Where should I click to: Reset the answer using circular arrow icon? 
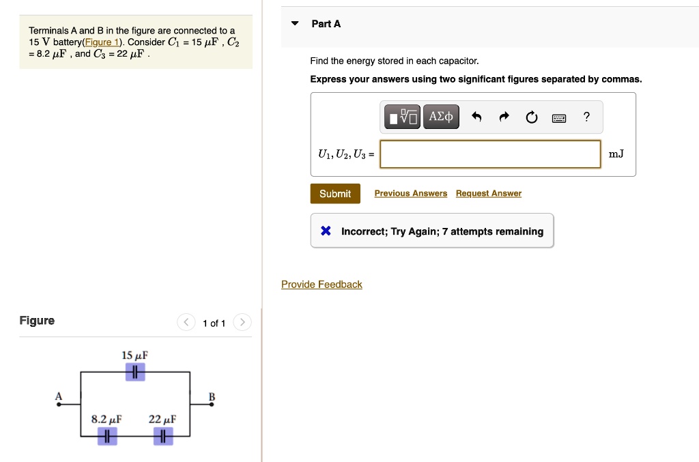point(532,117)
